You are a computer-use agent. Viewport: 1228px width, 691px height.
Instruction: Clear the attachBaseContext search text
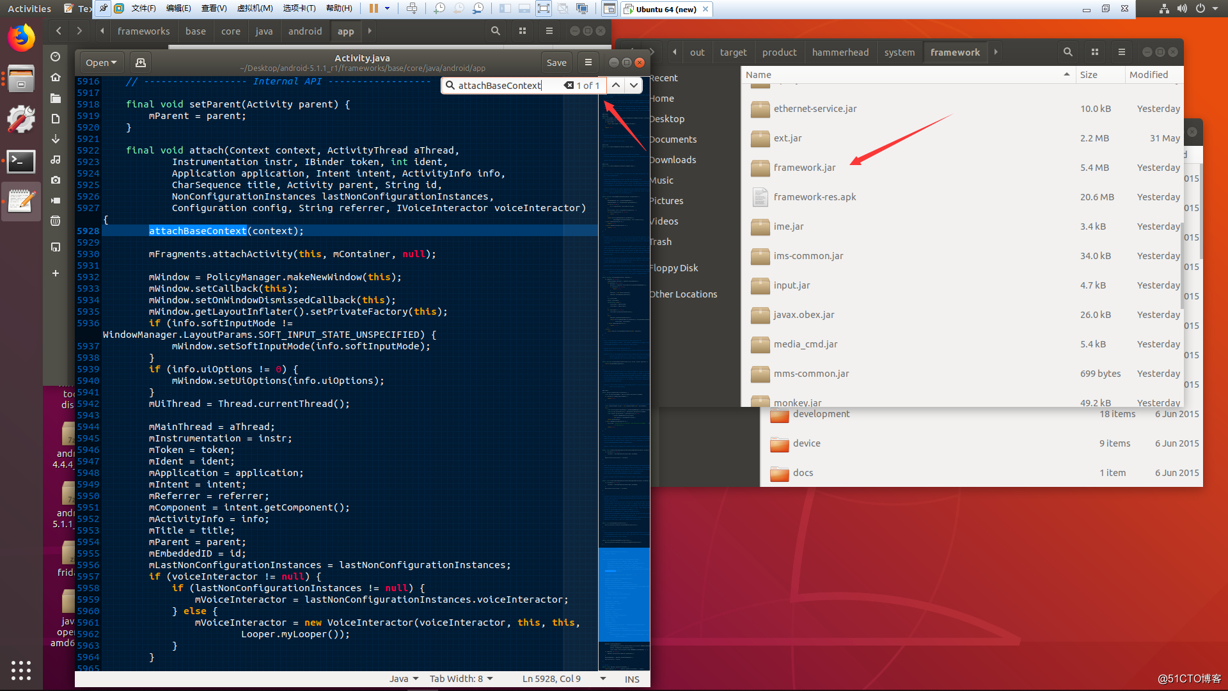click(568, 85)
